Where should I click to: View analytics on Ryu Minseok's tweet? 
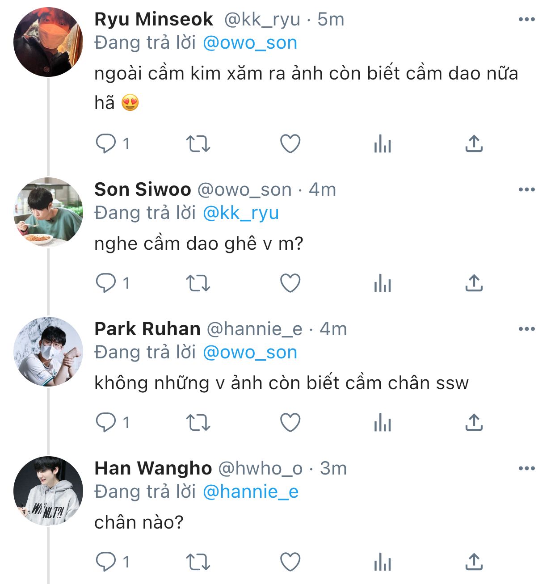pos(383,144)
